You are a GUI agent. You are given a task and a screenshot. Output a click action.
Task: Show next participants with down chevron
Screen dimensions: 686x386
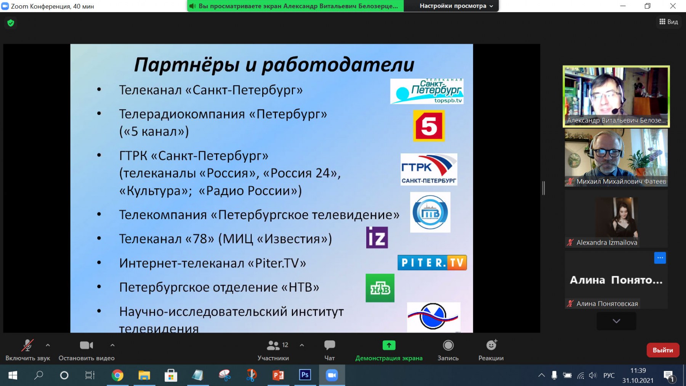pos(616,321)
